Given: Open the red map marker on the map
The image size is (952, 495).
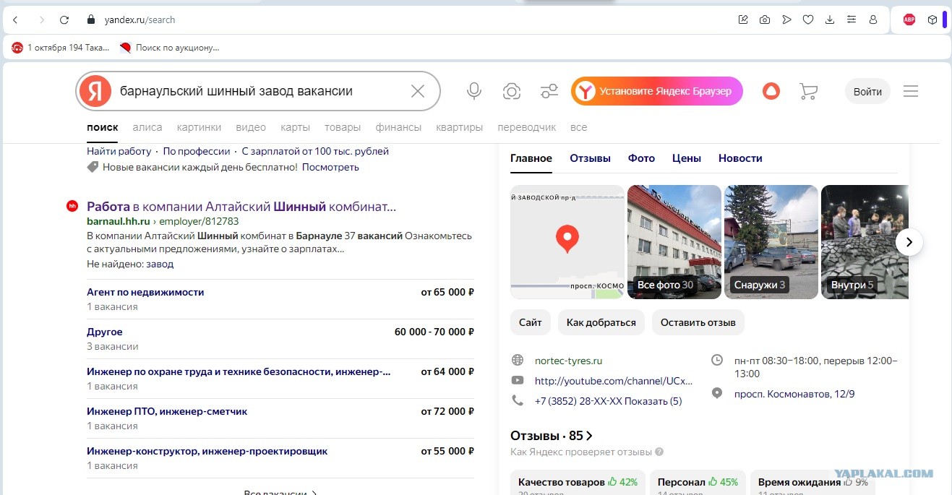Looking at the screenshot, I should [x=567, y=238].
